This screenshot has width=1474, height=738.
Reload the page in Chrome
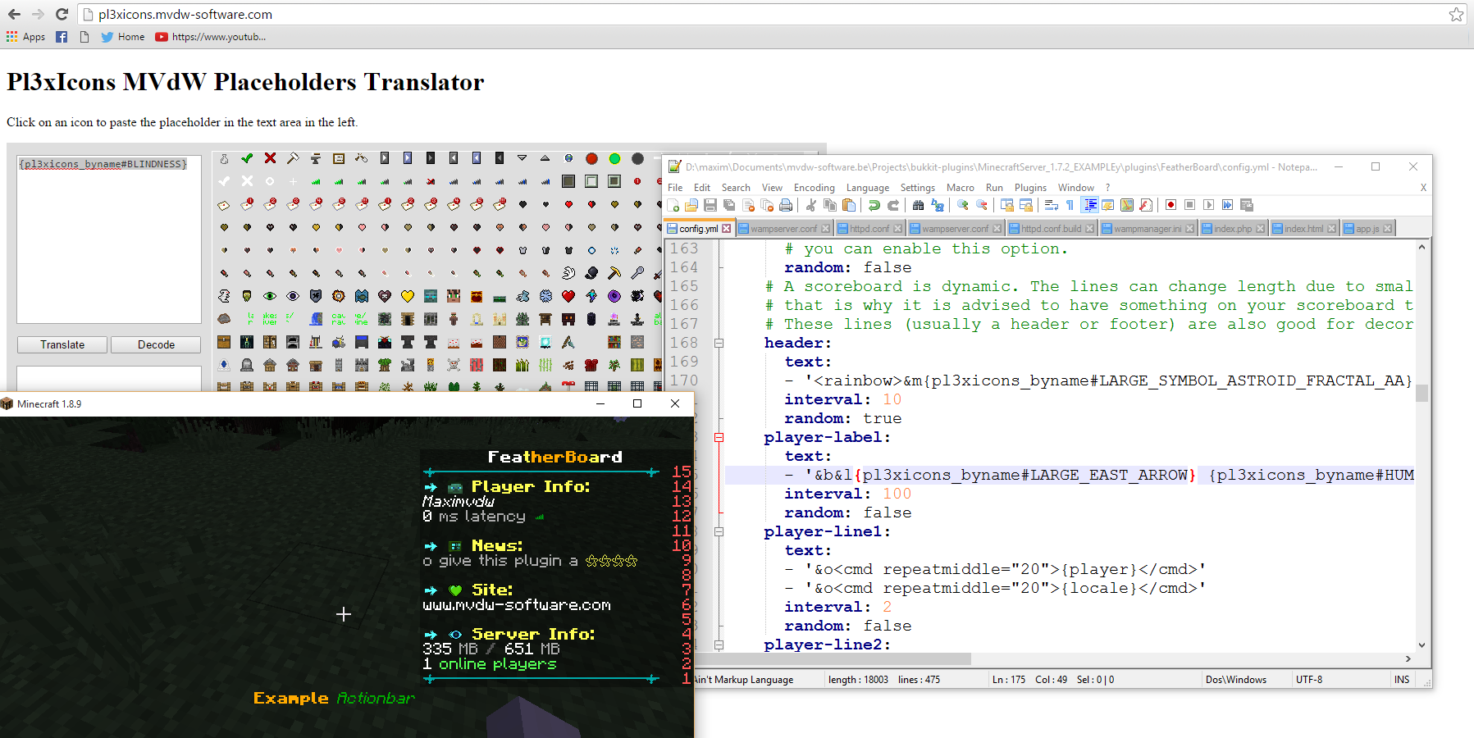[62, 14]
